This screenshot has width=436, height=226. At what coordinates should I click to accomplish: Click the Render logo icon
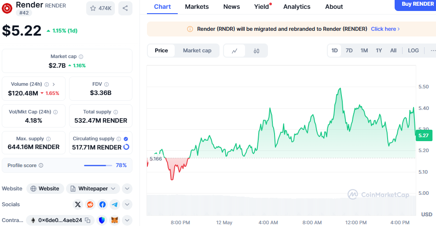(7, 8)
